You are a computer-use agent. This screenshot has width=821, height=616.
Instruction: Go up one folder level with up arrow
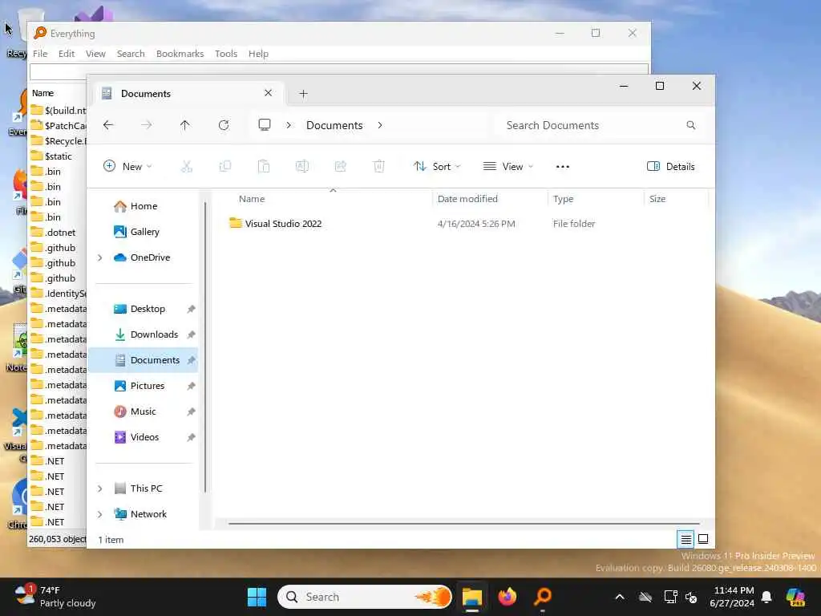tap(185, 124)
